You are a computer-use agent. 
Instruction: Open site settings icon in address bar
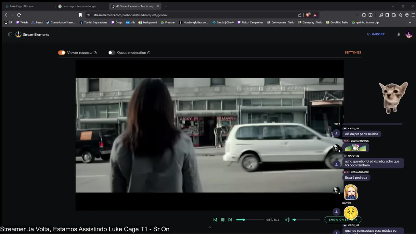coord(89,15)
